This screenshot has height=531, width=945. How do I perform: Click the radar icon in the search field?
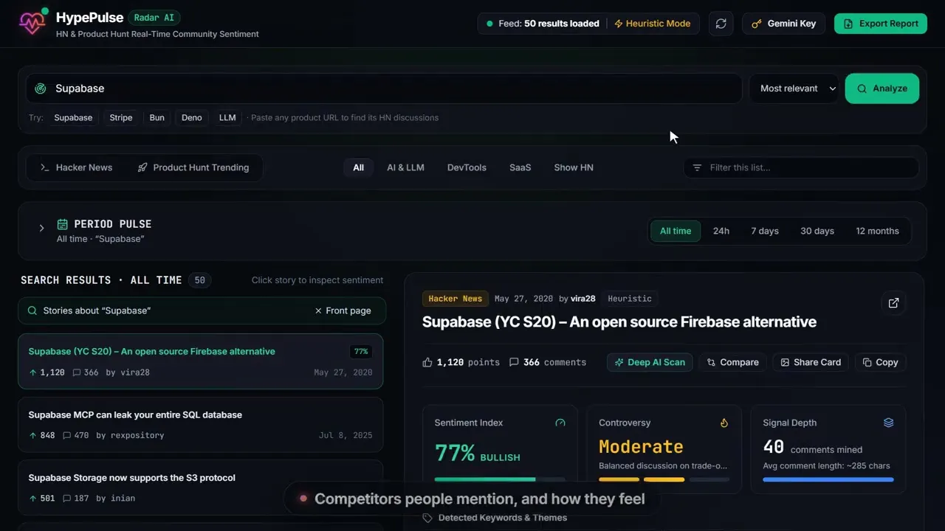(x=41, y=88)
